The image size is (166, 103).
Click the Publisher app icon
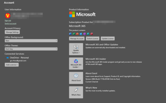point(88,34)
